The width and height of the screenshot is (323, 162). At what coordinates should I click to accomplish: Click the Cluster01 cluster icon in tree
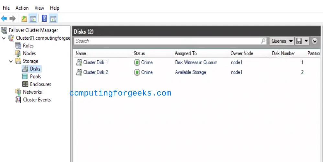(x=11, y=38)
